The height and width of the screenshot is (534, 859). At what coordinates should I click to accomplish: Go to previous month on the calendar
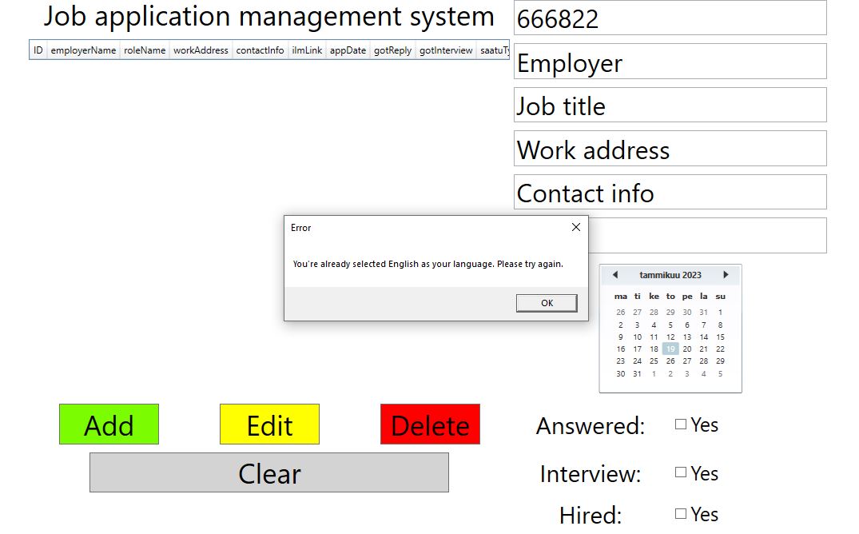coord(614,274)
